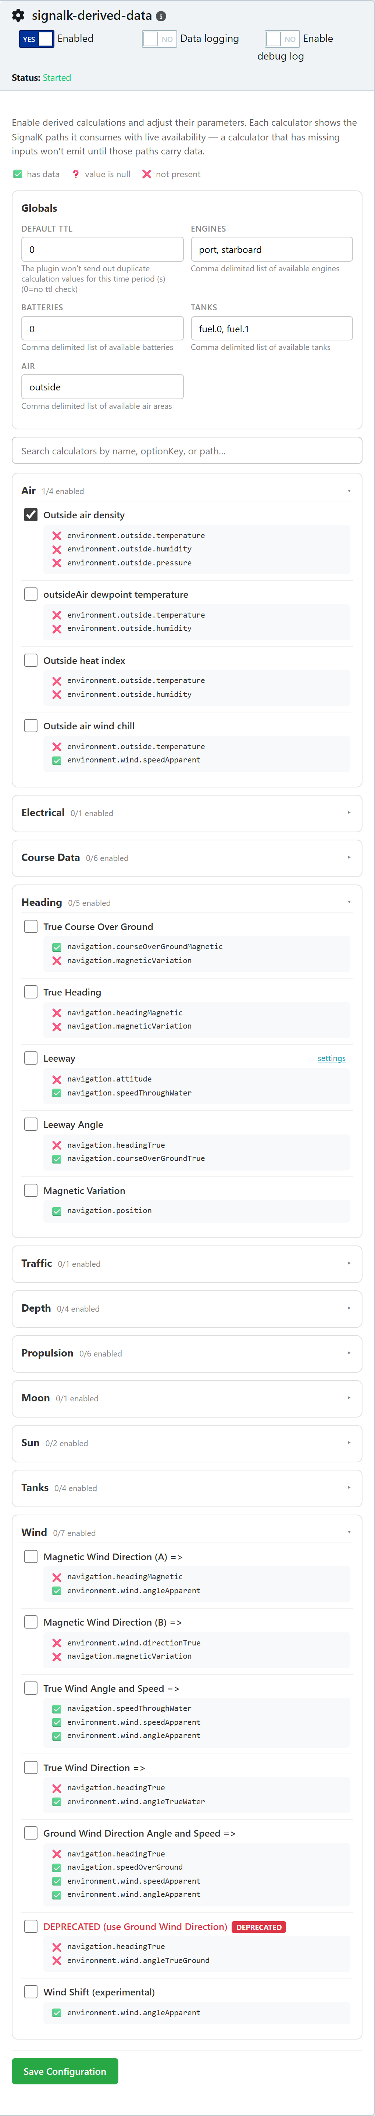The height and width of the screenshot is (2116, 375).
Task: Open the Leeway settings link
Action: (x=331, y=1058)
